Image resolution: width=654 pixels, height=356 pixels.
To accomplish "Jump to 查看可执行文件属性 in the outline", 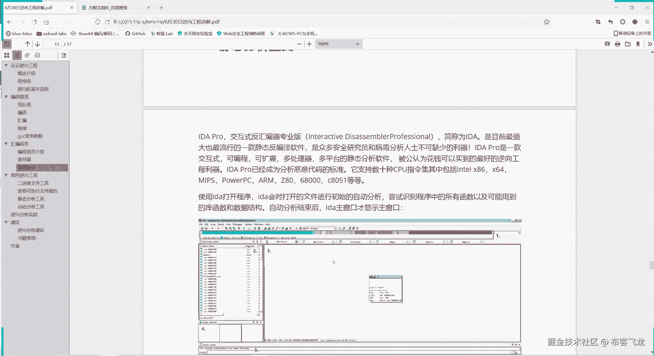I will coord(37,191).
